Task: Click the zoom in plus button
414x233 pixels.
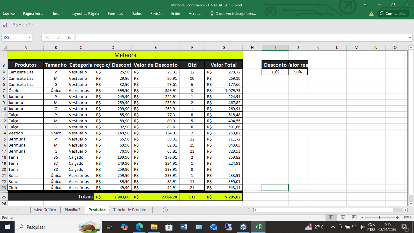Action: [x=397, y=218]
